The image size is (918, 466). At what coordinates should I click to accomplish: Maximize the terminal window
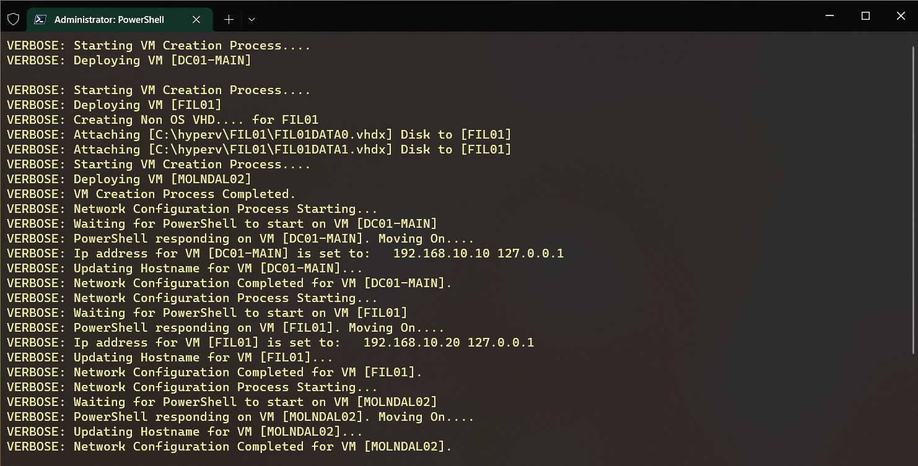click(x=866, y=16)
